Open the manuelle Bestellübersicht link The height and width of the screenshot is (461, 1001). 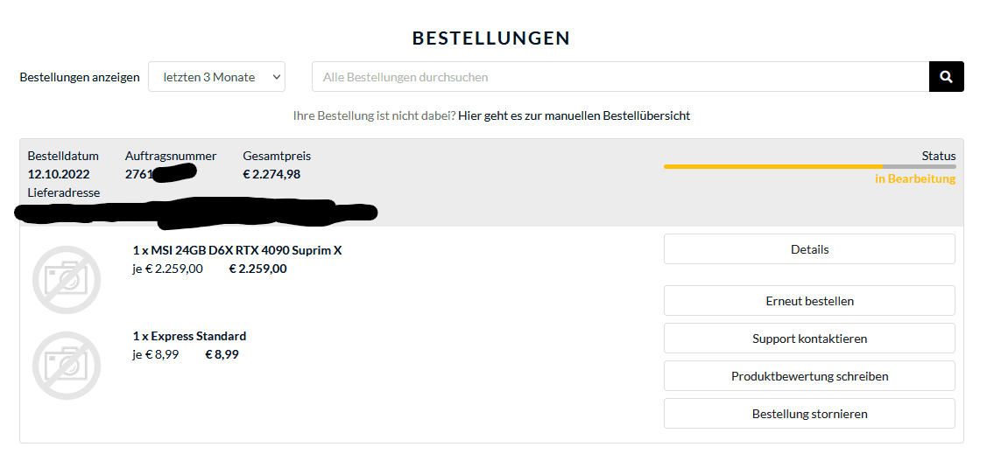(x=574, y=115)
